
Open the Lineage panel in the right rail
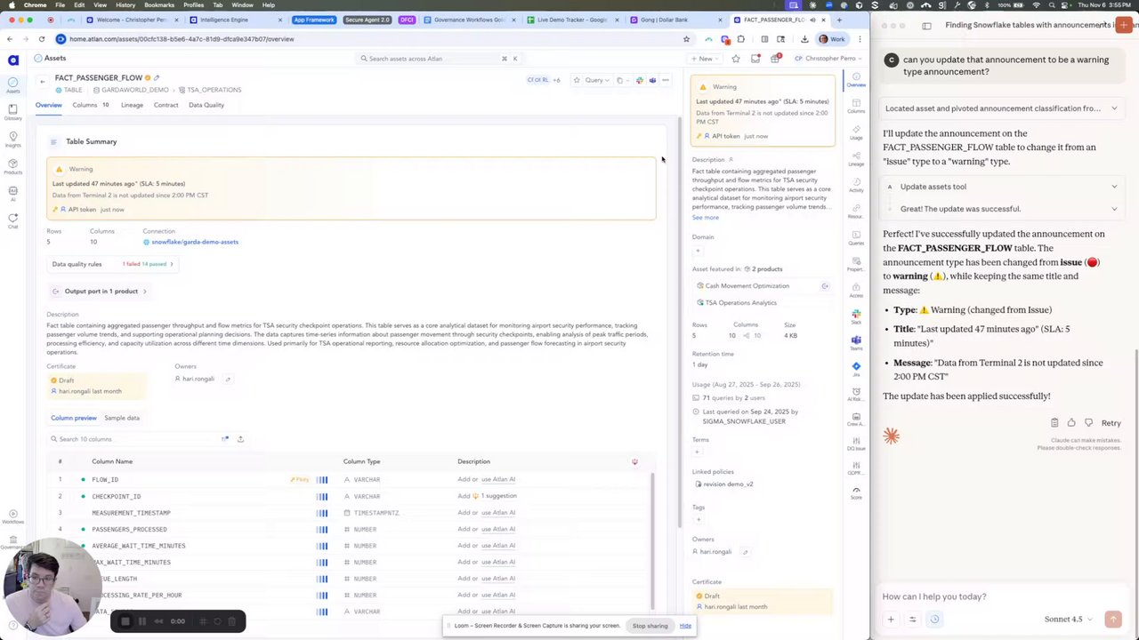(856, 159)
